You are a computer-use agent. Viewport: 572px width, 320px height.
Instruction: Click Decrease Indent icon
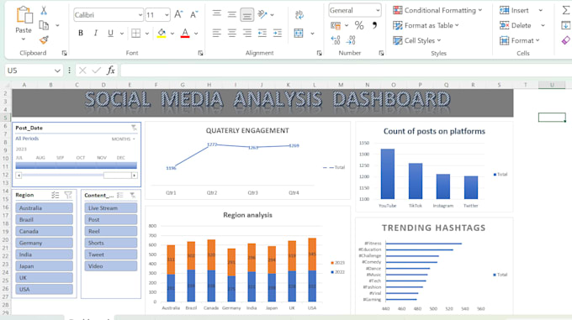[x=262, y=33]
